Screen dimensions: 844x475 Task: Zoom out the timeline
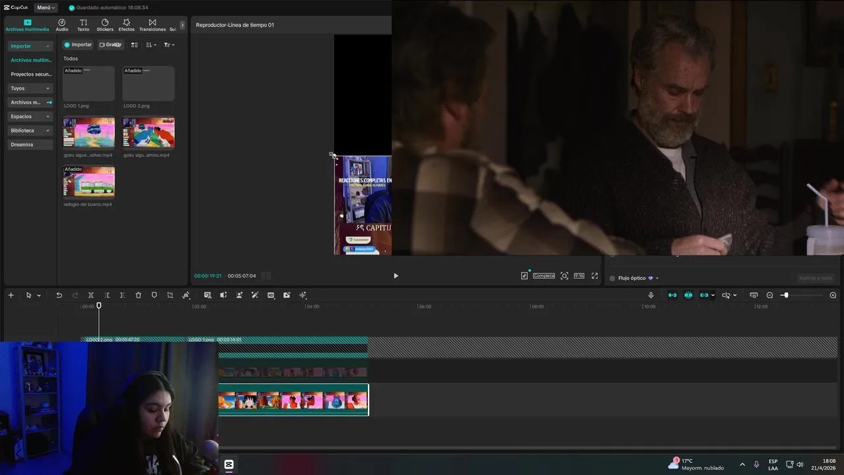pos(769,295)
